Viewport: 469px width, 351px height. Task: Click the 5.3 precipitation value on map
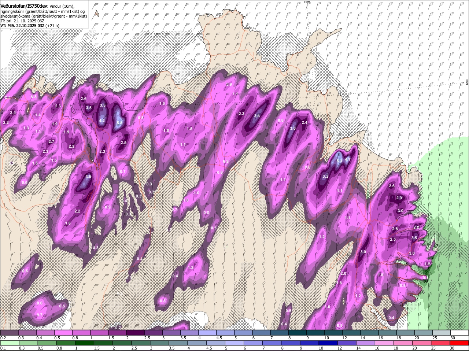339,161
